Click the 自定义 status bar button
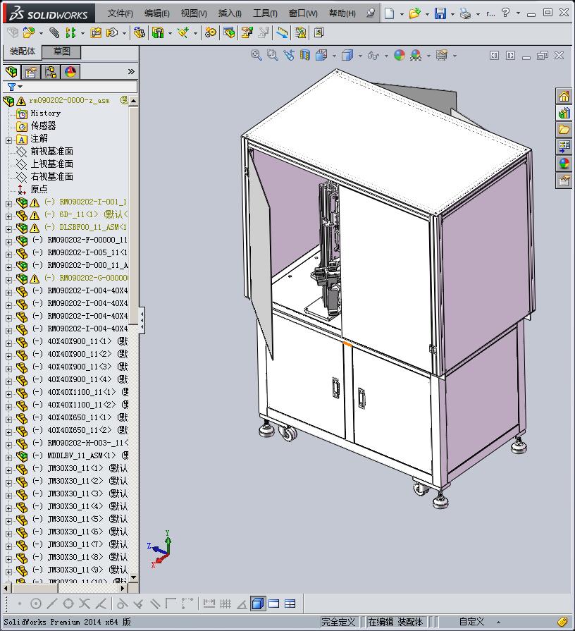Viewport: 575px width, 631px height. click(x=471, y=622)
